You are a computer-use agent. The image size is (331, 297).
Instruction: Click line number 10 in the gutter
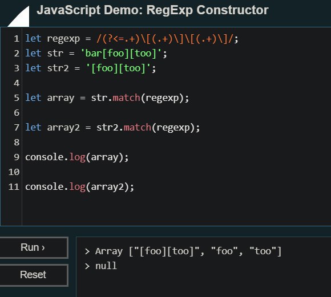(14, 172)
